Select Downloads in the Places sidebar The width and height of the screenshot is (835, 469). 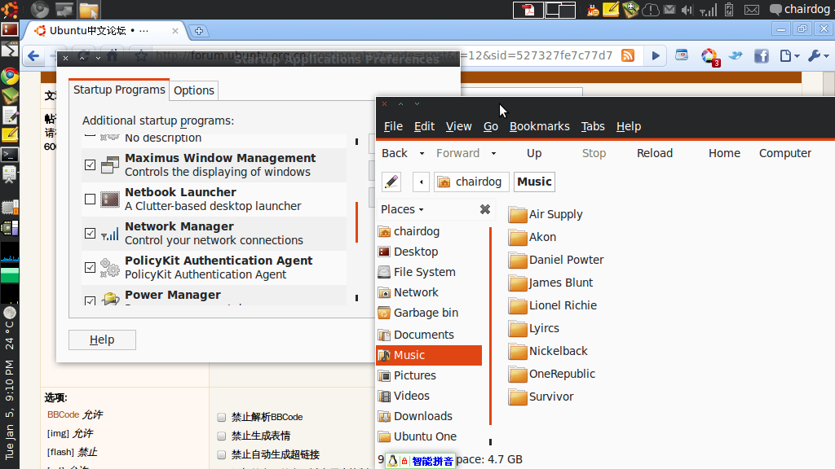pyautogui.click(x=422, y=416)
